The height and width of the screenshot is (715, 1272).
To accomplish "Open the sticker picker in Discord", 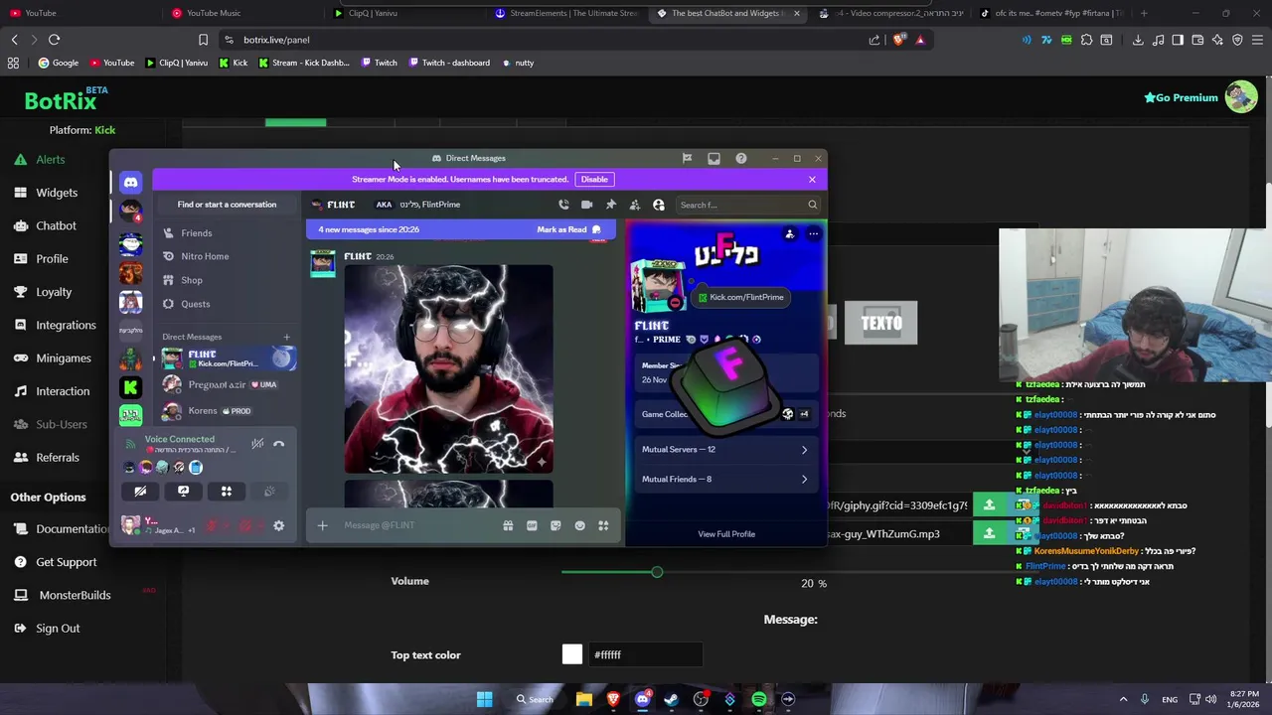I will tap(556, 525).
